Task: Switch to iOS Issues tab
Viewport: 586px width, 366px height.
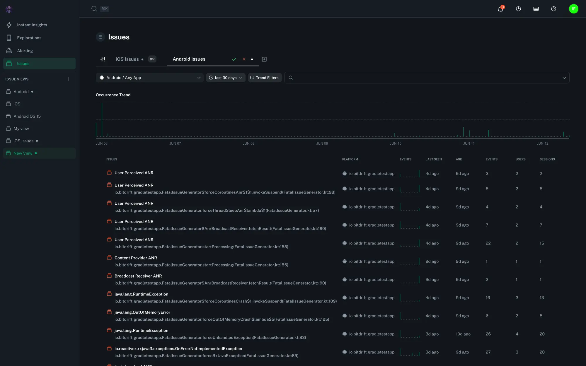Action: pyautogui.click(x=127, y=59)
